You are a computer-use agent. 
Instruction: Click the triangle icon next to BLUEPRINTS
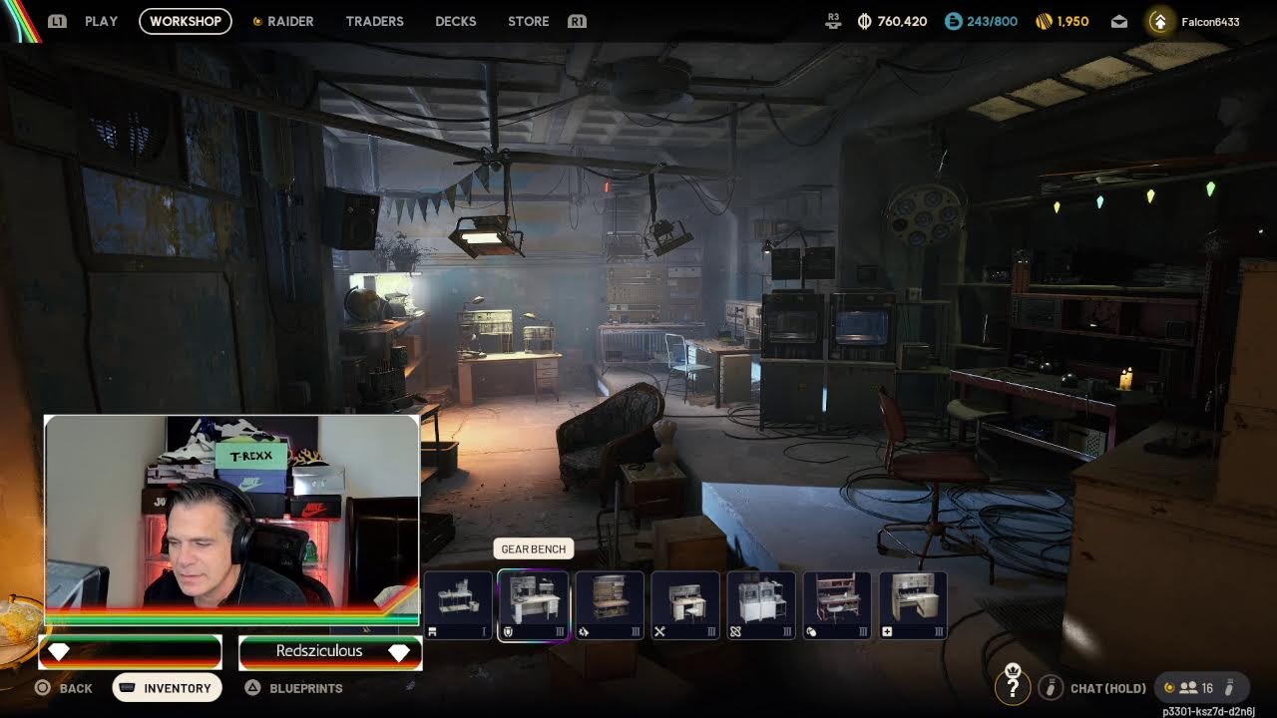coord(253,687)
